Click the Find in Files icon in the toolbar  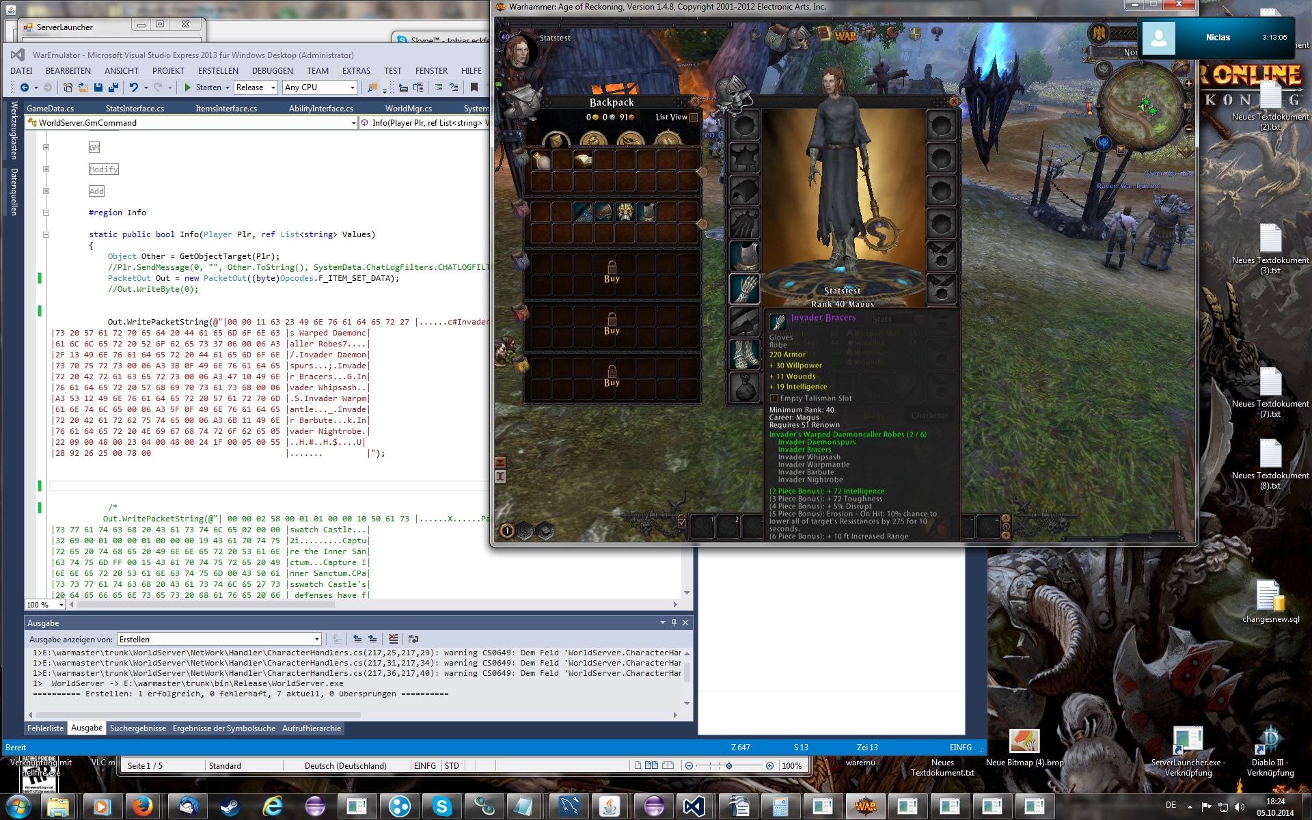pyautogui.click(x=372, y=87)
